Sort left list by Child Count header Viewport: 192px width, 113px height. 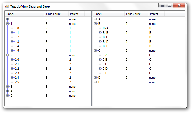56,14
